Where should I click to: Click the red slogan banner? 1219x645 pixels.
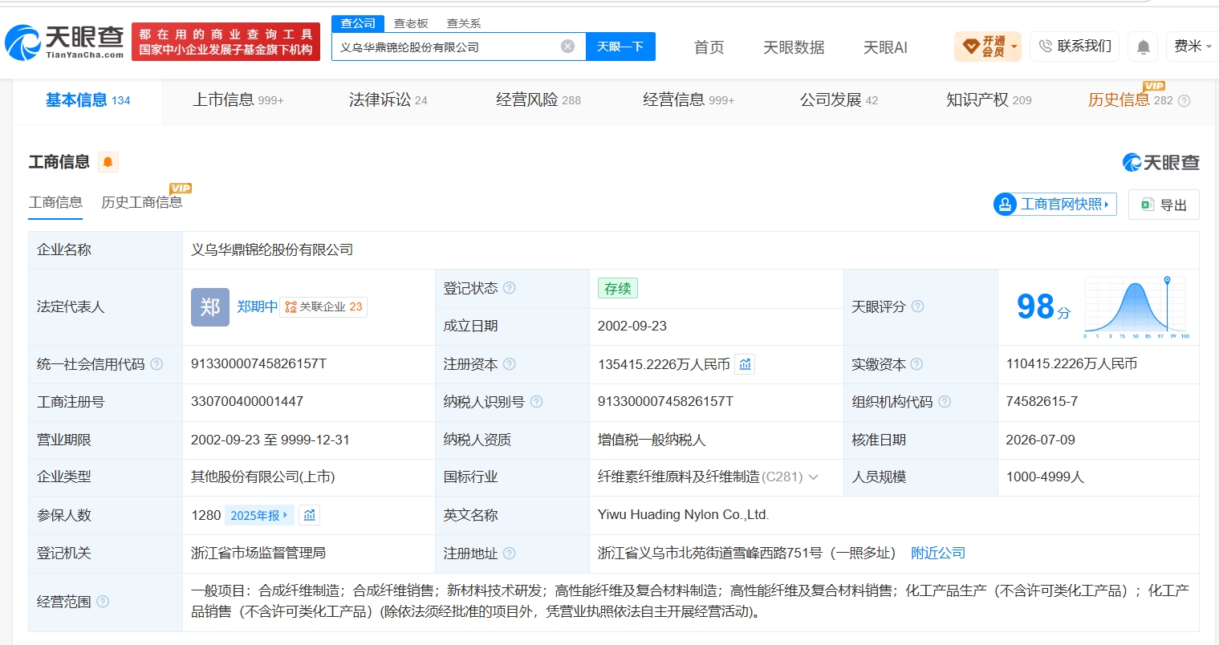(226, 42)
